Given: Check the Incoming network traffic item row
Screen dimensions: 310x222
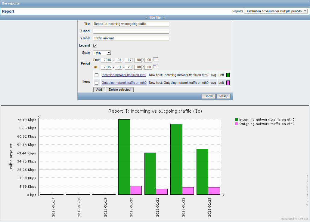Looking at the screenshot, I should (x=97, y=75).
